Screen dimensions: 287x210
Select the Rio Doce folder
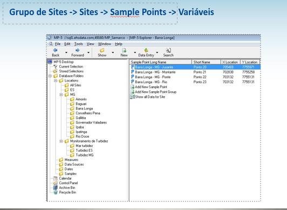click(82, 137)
